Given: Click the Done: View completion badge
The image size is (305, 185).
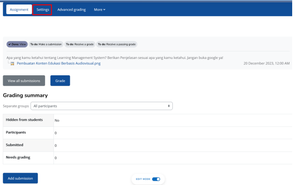Looking at the screenshot, I should tap(17, 44).
